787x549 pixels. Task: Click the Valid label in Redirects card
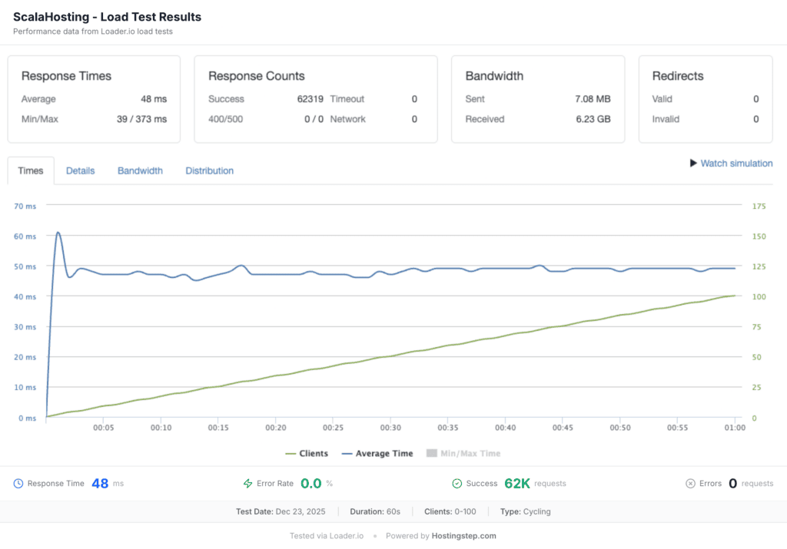tap(662, 99)
